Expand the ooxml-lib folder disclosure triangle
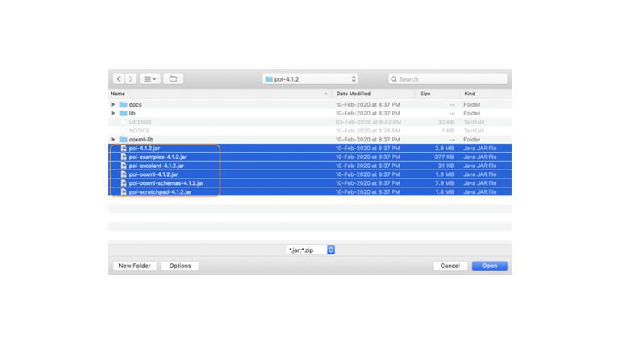This screenshot has height=344, width=620. click(113, 140)
